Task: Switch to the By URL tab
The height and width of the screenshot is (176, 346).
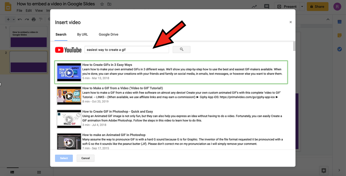Action: (82, 34)
